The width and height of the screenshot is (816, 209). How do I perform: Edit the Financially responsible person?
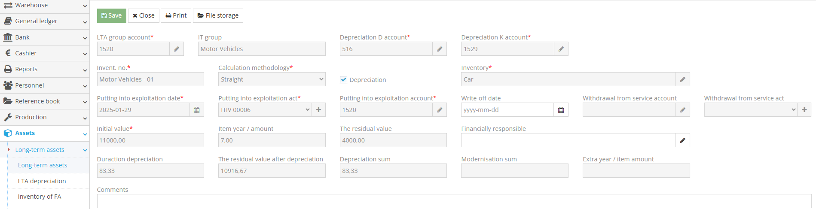click(x=682, y=140)
